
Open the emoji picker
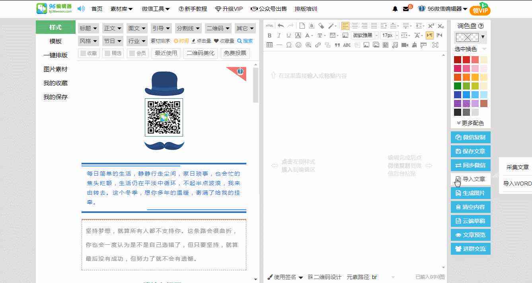coord(298,45)
